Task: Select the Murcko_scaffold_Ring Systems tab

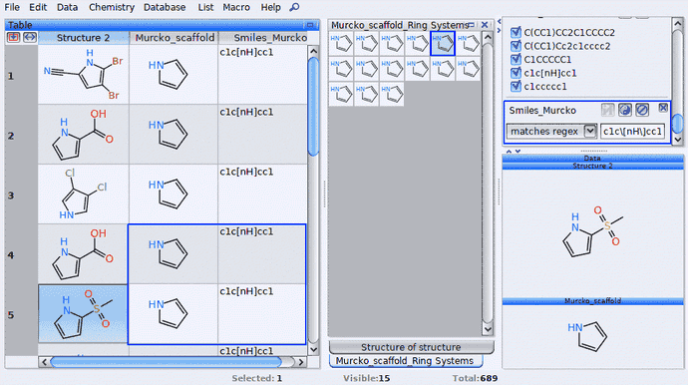Action: (x=406, y=361)
